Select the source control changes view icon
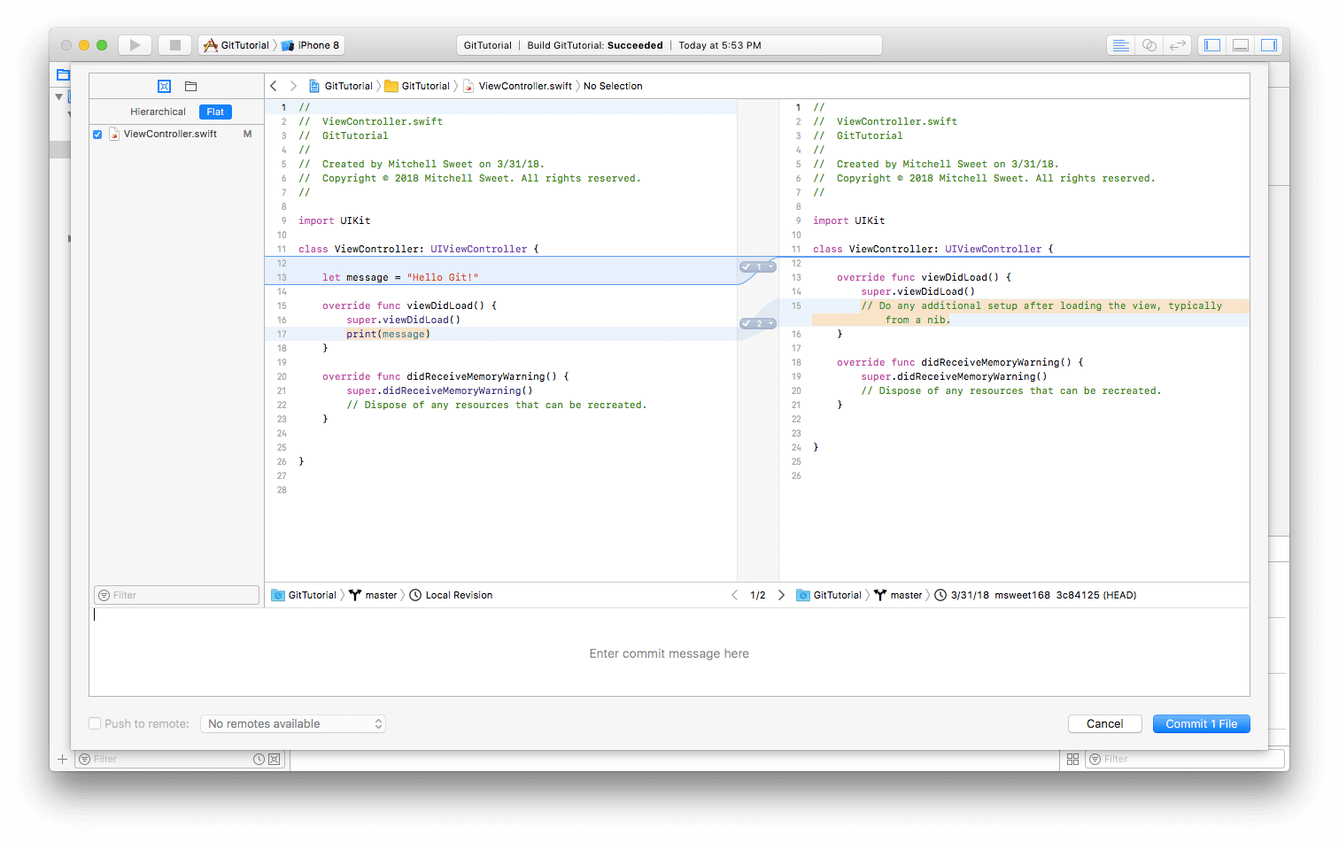The image size is (1339, 842). (x=164, y=86)
